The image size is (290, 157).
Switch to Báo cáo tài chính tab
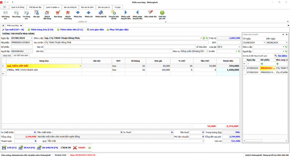pos(87,7)
